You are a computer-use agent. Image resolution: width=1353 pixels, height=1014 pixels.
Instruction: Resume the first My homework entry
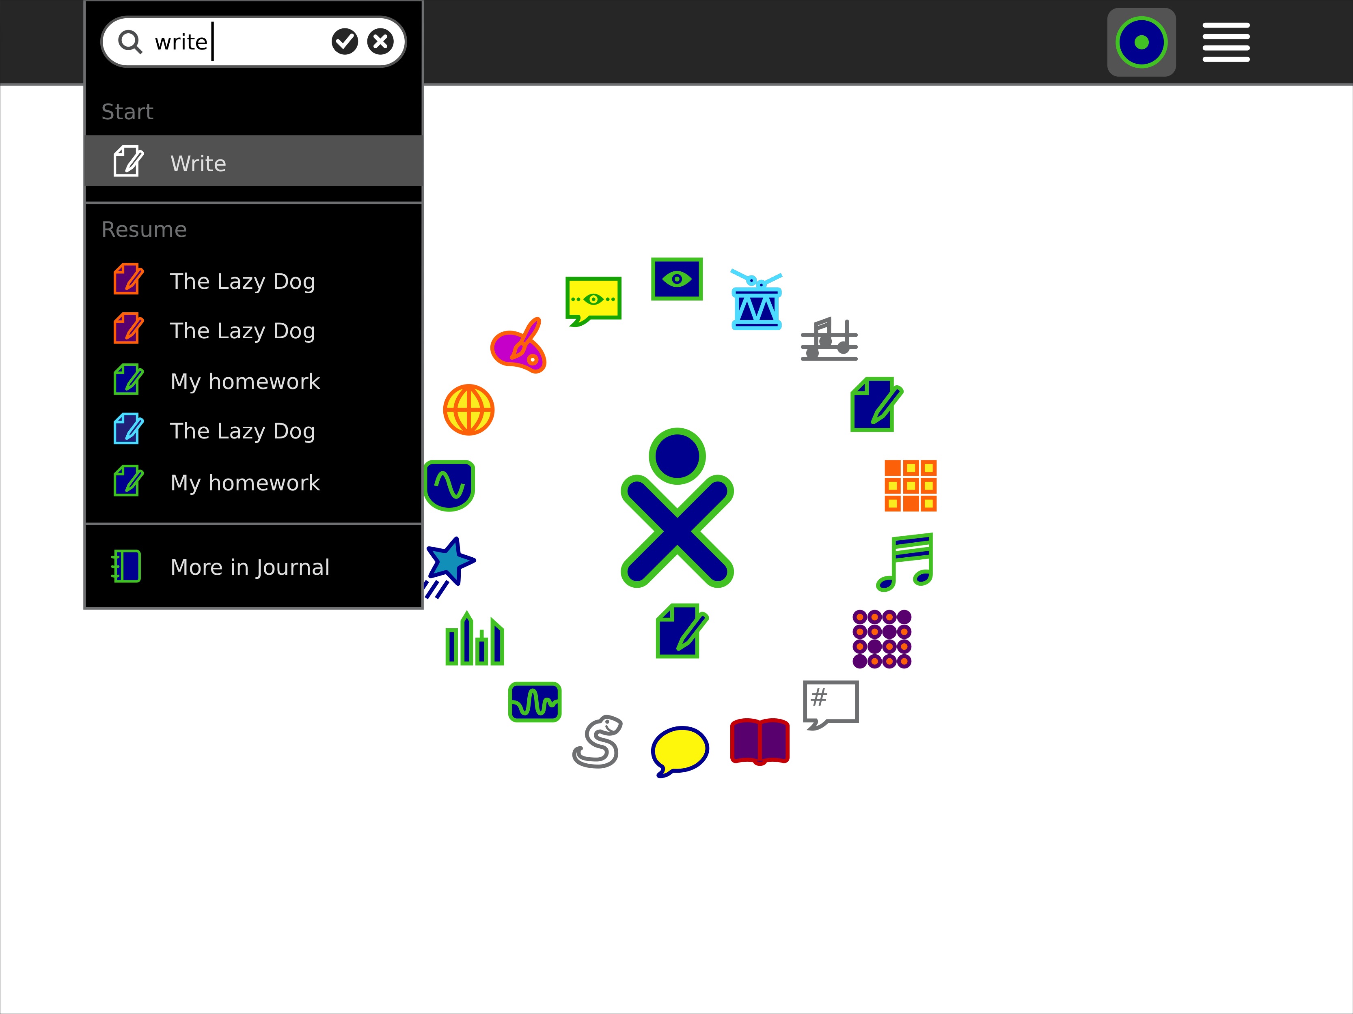pyautogui.click(x=254, y=381)
